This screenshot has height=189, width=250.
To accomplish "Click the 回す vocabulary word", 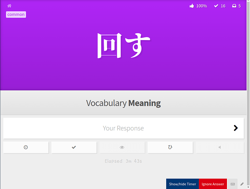I will coord(124,46).
